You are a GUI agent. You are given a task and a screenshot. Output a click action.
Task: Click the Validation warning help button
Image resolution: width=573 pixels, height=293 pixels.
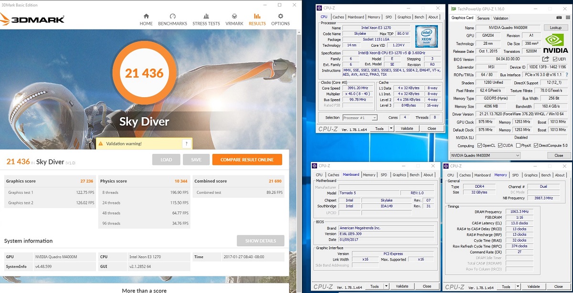(186, 143)
